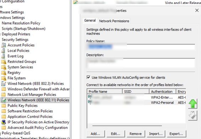
Task: Select Account Policies tree label
Action: pos(21,45)
